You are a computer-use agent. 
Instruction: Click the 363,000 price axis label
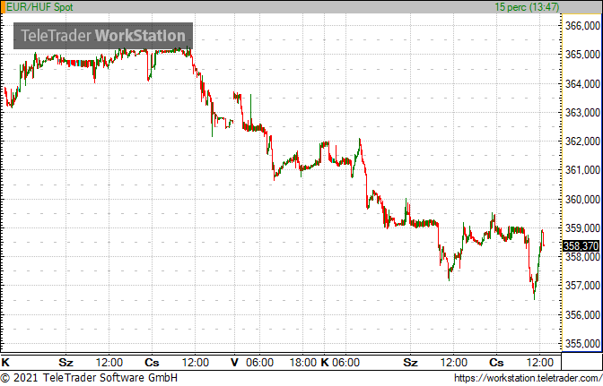[582, 113]
